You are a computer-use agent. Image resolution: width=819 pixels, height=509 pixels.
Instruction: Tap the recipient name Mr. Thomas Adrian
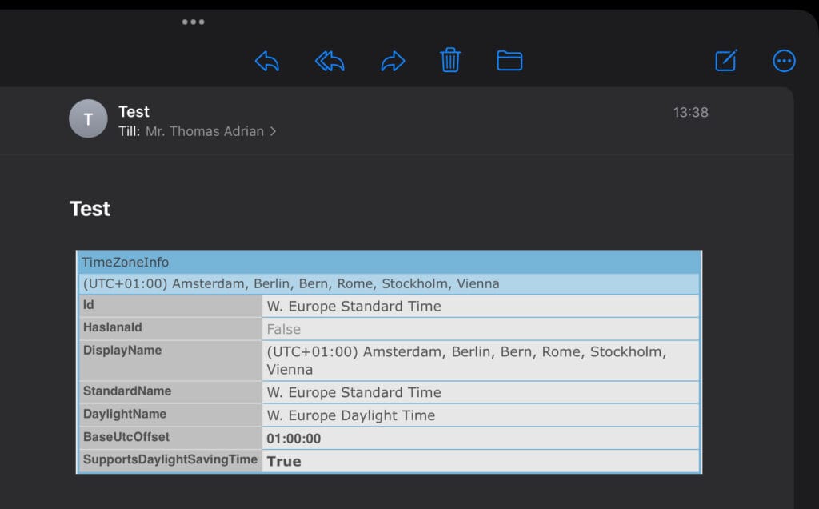click(x=205, y=131)
